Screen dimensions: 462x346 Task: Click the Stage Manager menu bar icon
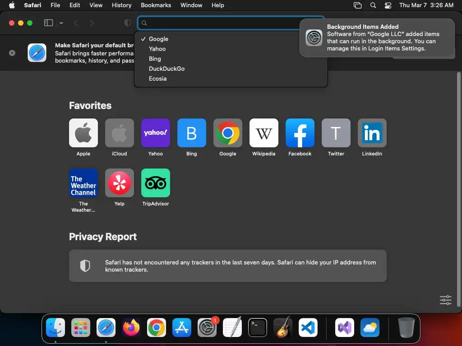coord(357,5)
